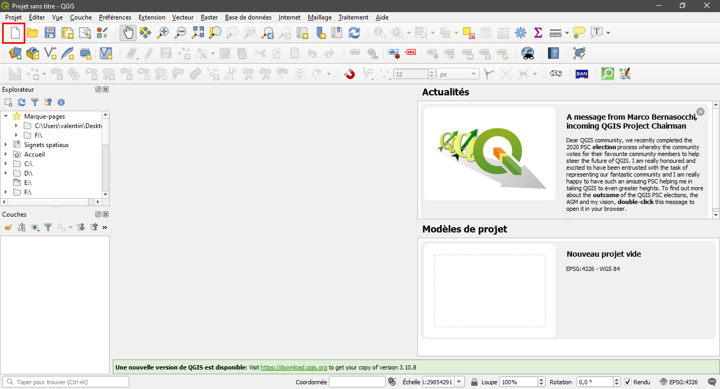Dismiss the Marco Bernasocchi news message
The width and height of the screenshot is (720, 389).
pyautogui.click(x=700, y=112)
